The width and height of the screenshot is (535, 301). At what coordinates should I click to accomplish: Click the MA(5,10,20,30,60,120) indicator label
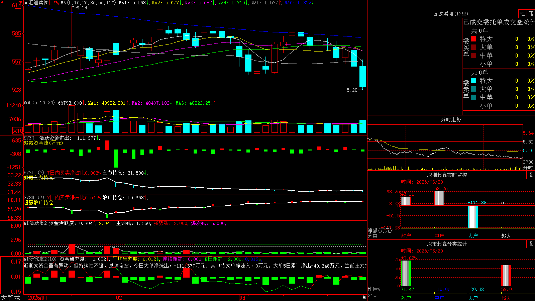point(89,3)
